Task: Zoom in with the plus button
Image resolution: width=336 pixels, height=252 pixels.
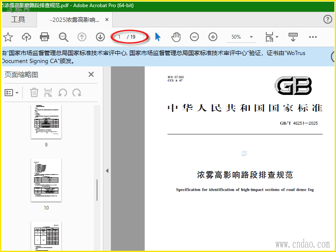Action: pos(213,37)
